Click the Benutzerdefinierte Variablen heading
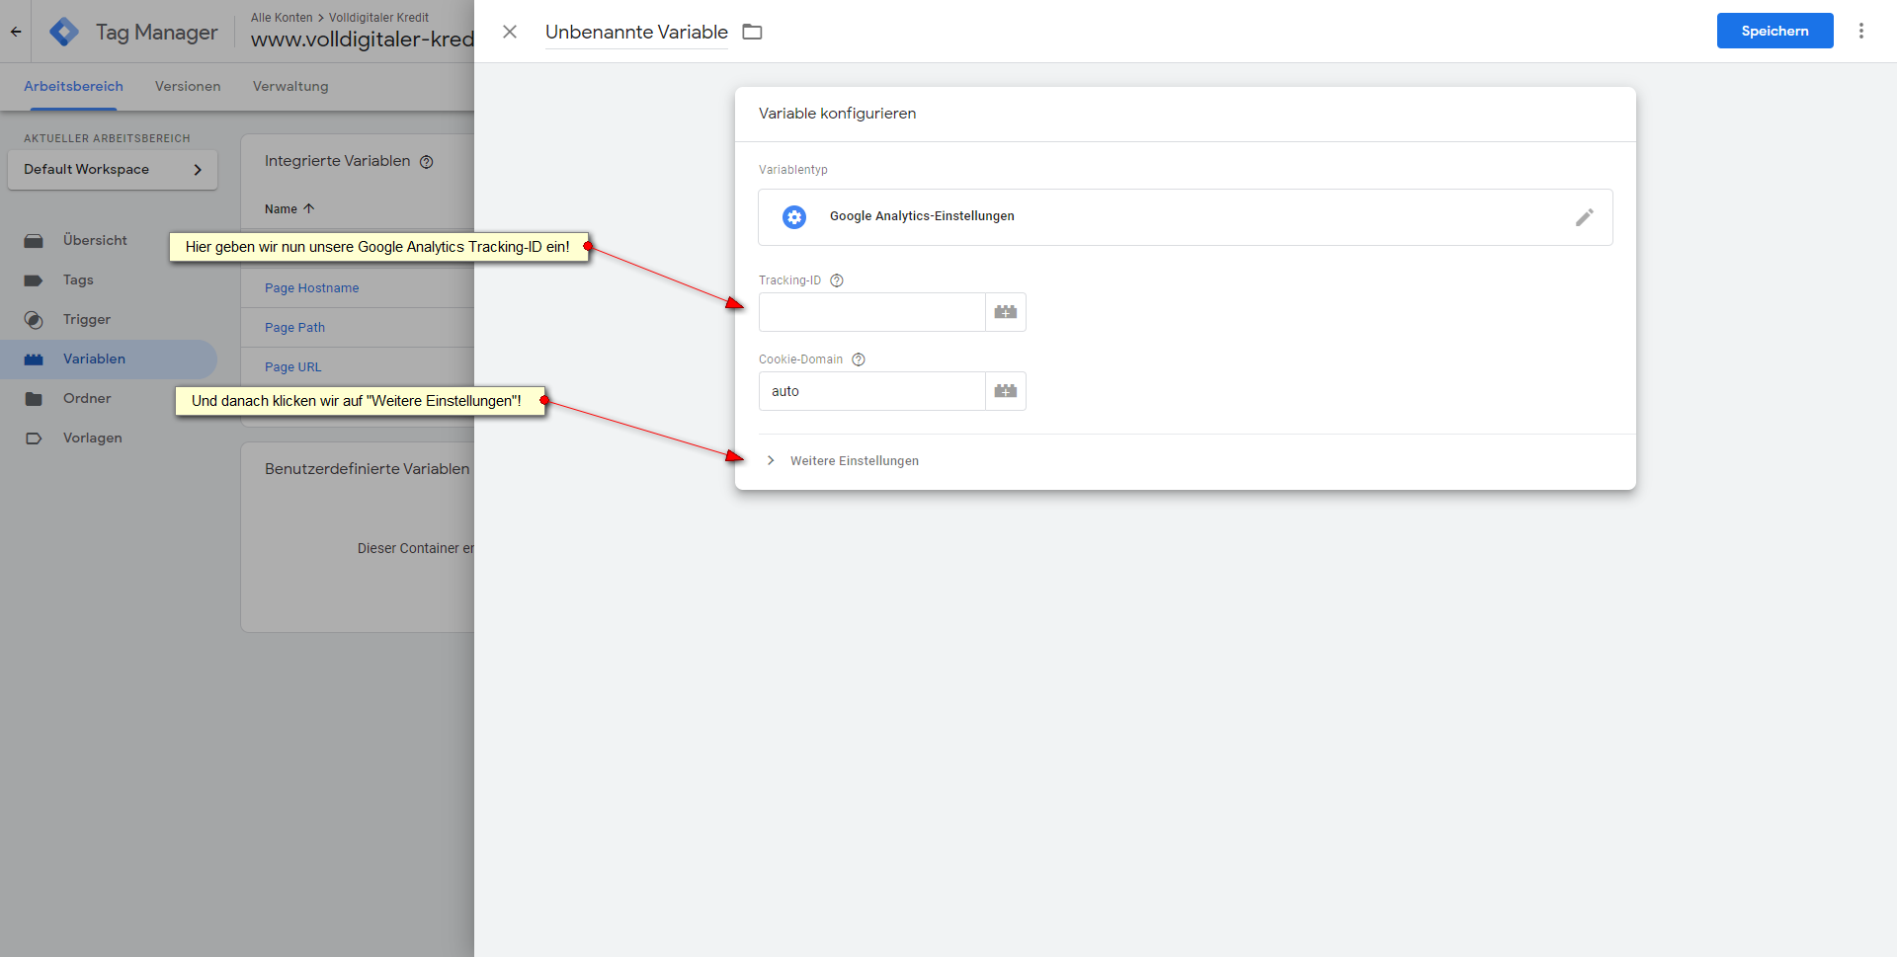Viewport: 1897px width, 957px height. 367,468
